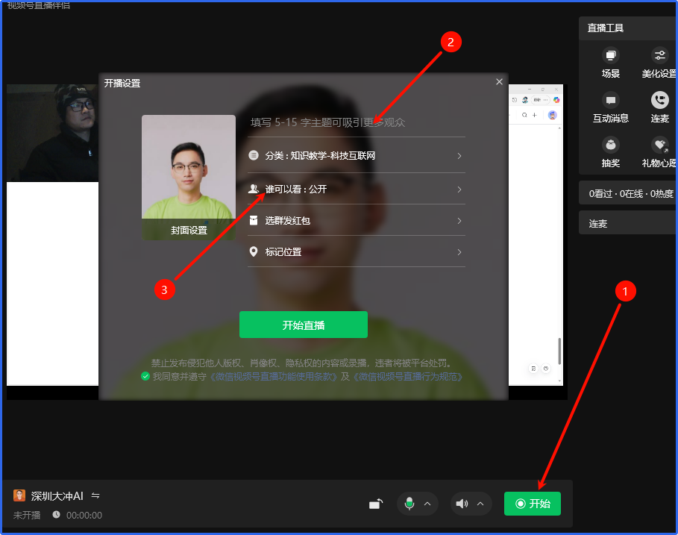
Task: Open the 微信视频号直播行为规范 link
Action: 407,377
